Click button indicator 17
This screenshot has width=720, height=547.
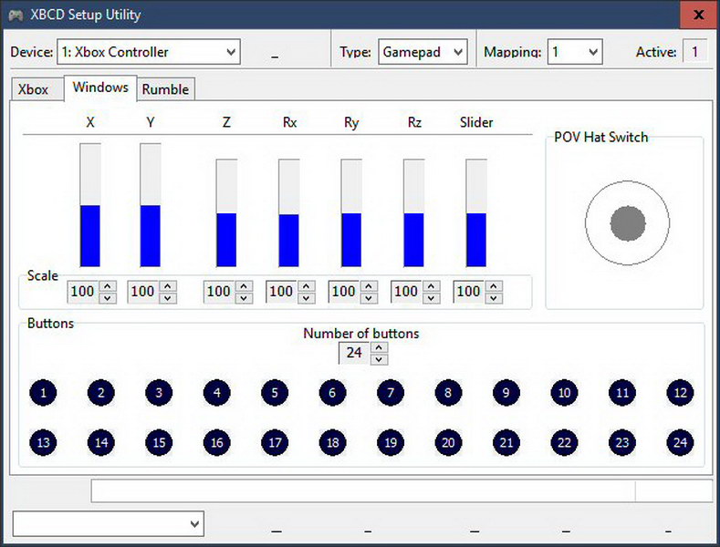tap(275, 442)
